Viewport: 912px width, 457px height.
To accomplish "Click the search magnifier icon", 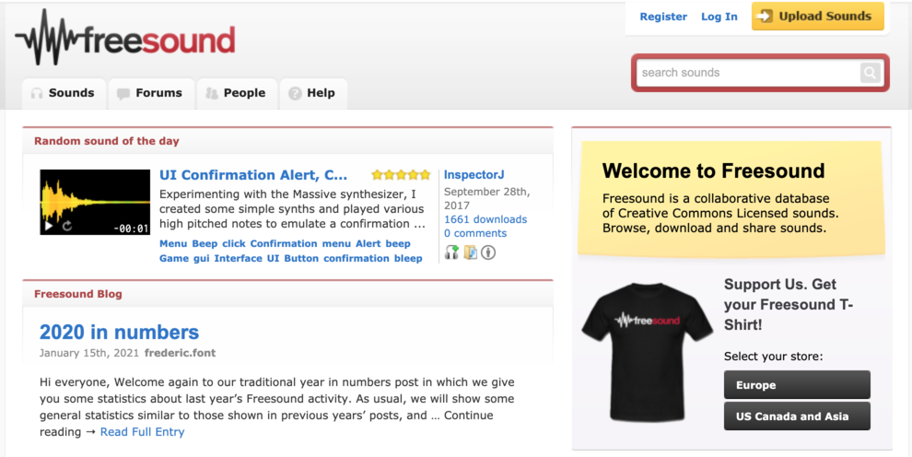I will click(870, 73).
